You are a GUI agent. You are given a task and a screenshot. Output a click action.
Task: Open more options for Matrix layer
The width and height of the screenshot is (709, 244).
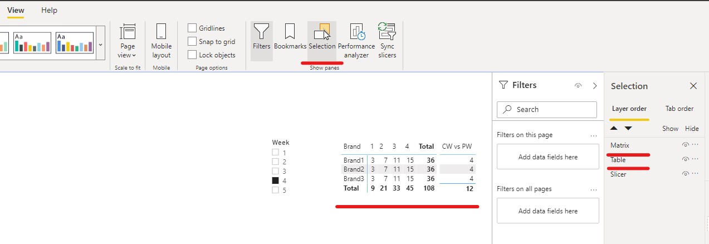pyautogui.click(x=695, y=145)
